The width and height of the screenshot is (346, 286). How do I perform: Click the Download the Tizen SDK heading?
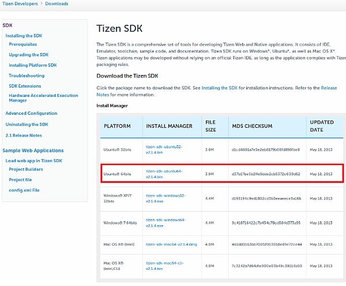point(127,76)
